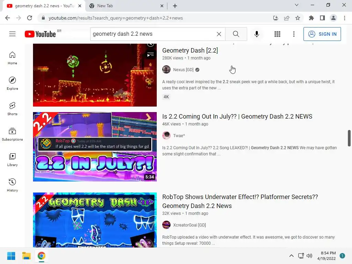The image size is (352, 264).
Task: Click the 4K badge
Action: point(166,97)
